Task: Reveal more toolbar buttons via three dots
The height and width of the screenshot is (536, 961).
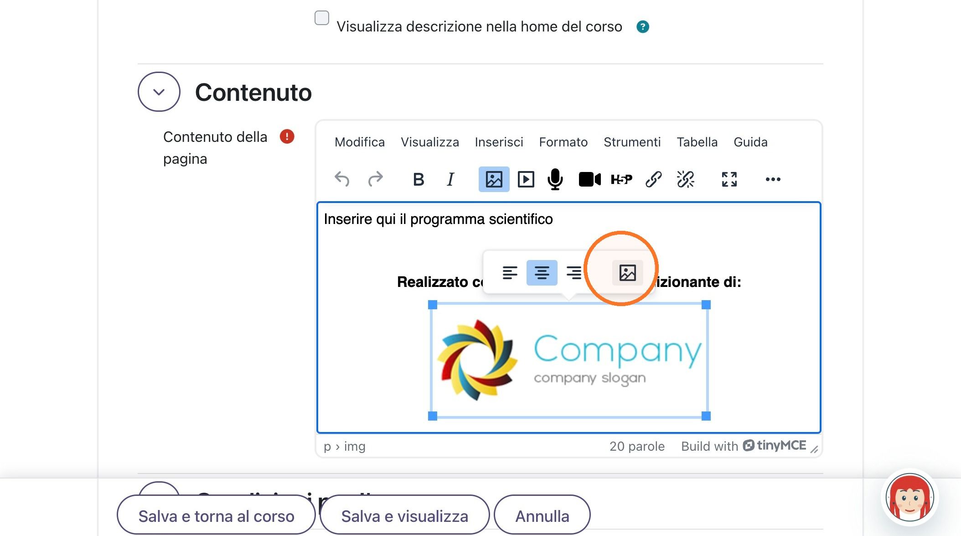Action: (773, 179)
